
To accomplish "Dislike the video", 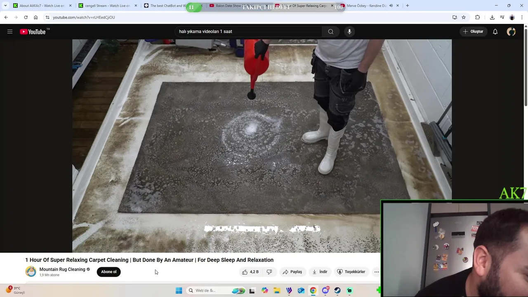I will (269, 272).
